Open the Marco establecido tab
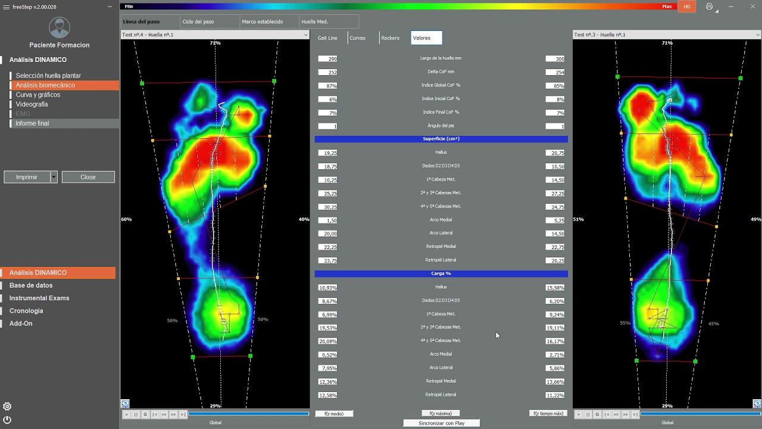The image size is (762, 429). click(269, 21)
